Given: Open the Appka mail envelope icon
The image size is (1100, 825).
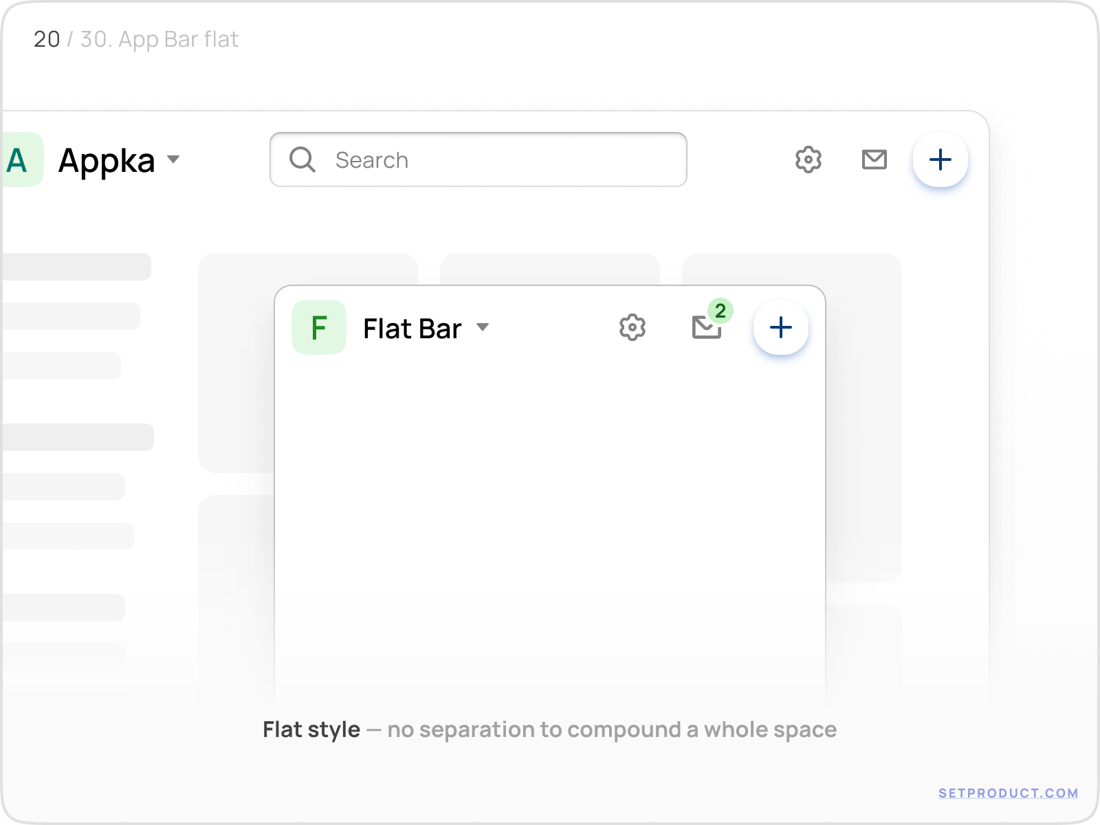Looking at the screenshot, I should (874, 159).
